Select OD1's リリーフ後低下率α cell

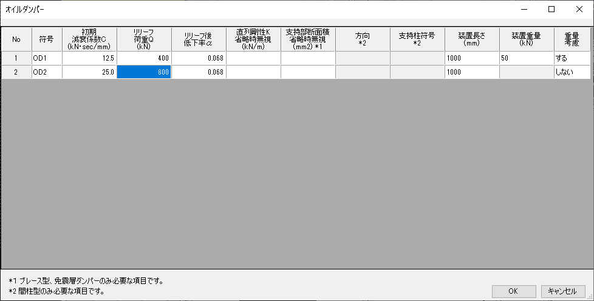(x=199, y=58)
